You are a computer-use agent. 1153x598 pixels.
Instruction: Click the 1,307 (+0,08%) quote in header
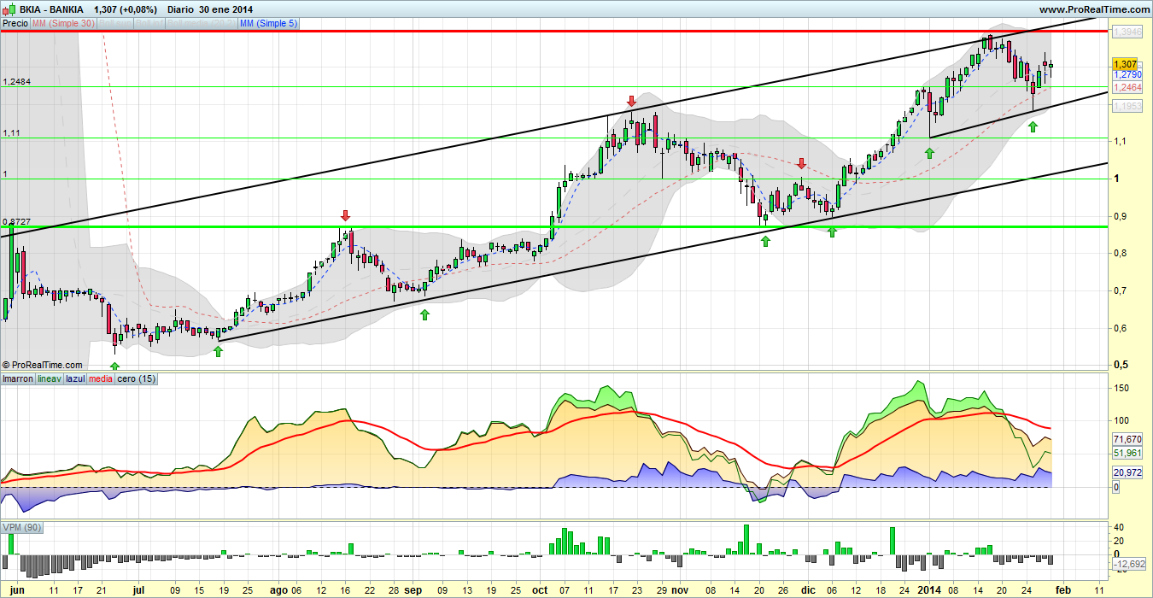click(126, 9)
